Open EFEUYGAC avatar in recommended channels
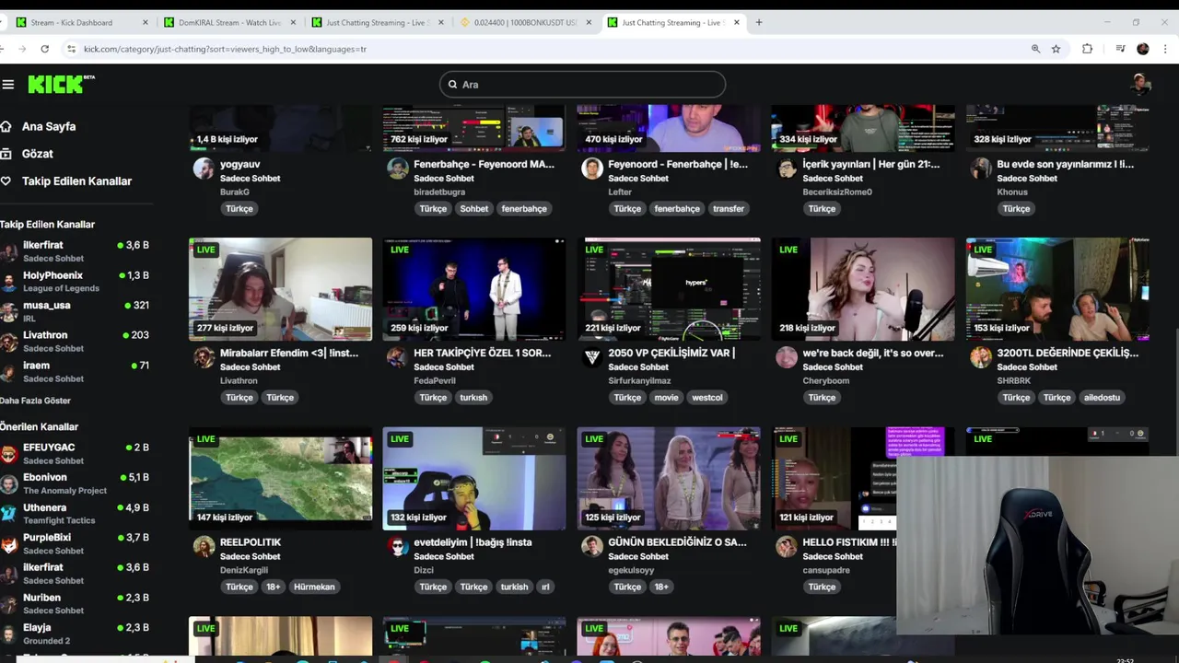 click(8, 454)
